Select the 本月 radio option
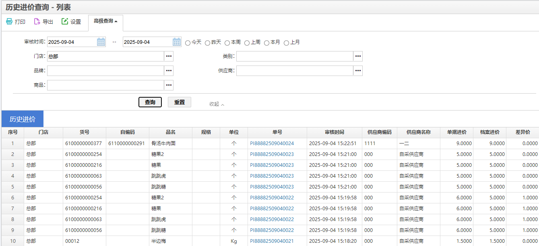Screen dimensions: 539x246 coord(266,43)
